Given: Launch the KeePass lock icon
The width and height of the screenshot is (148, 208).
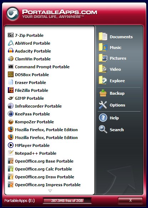Looking at the screenshot, I should pyautogui.click(x=11, y=114).
